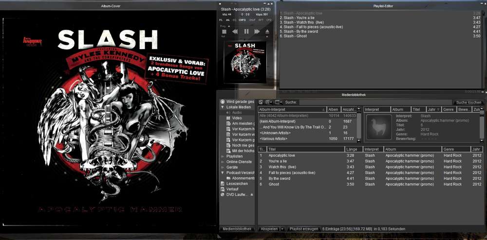487x240 pixels.
Task: Skip to next track button
Action: pyautogui.click(x=257, y=32)
